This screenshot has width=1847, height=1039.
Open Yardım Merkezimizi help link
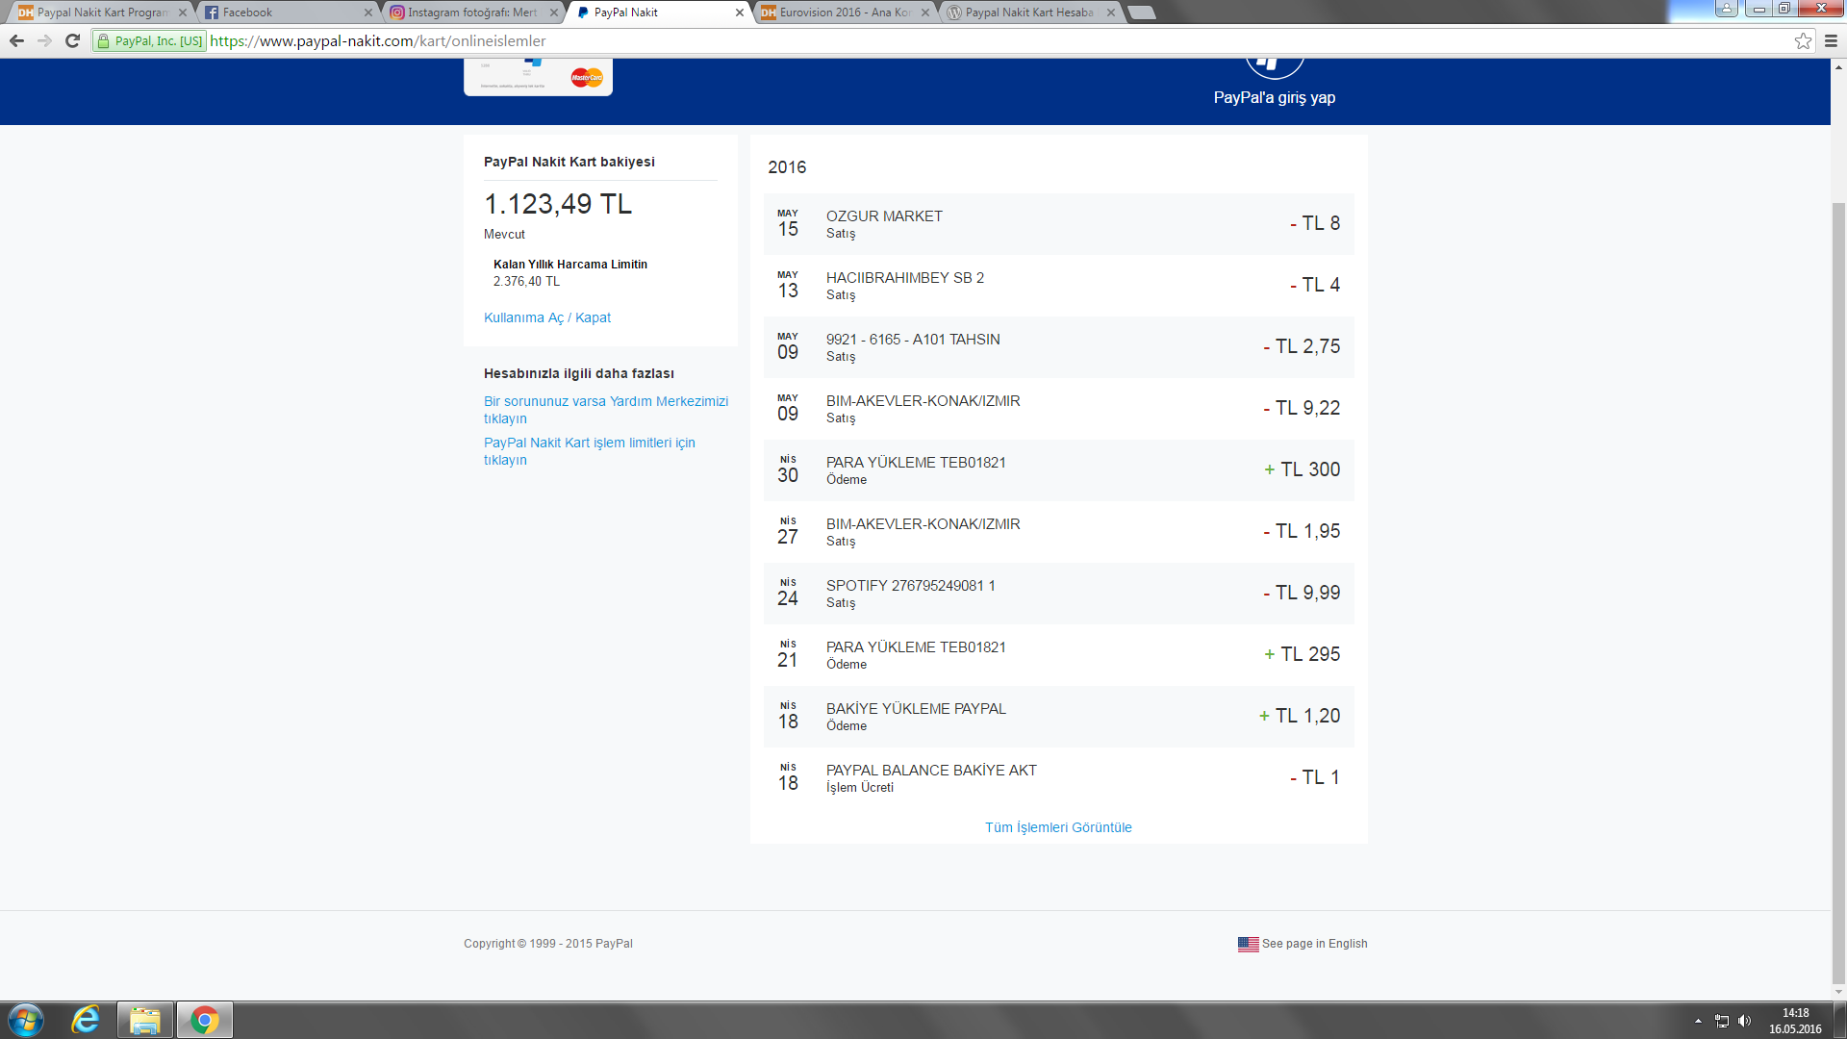coord(606,410)
